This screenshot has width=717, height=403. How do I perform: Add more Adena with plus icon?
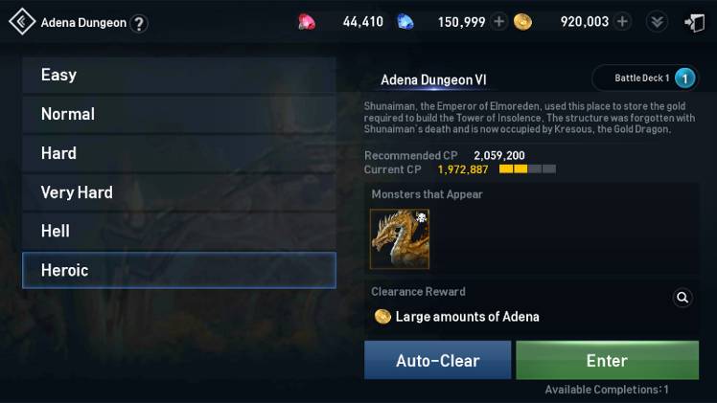click(x=622, y=21)
